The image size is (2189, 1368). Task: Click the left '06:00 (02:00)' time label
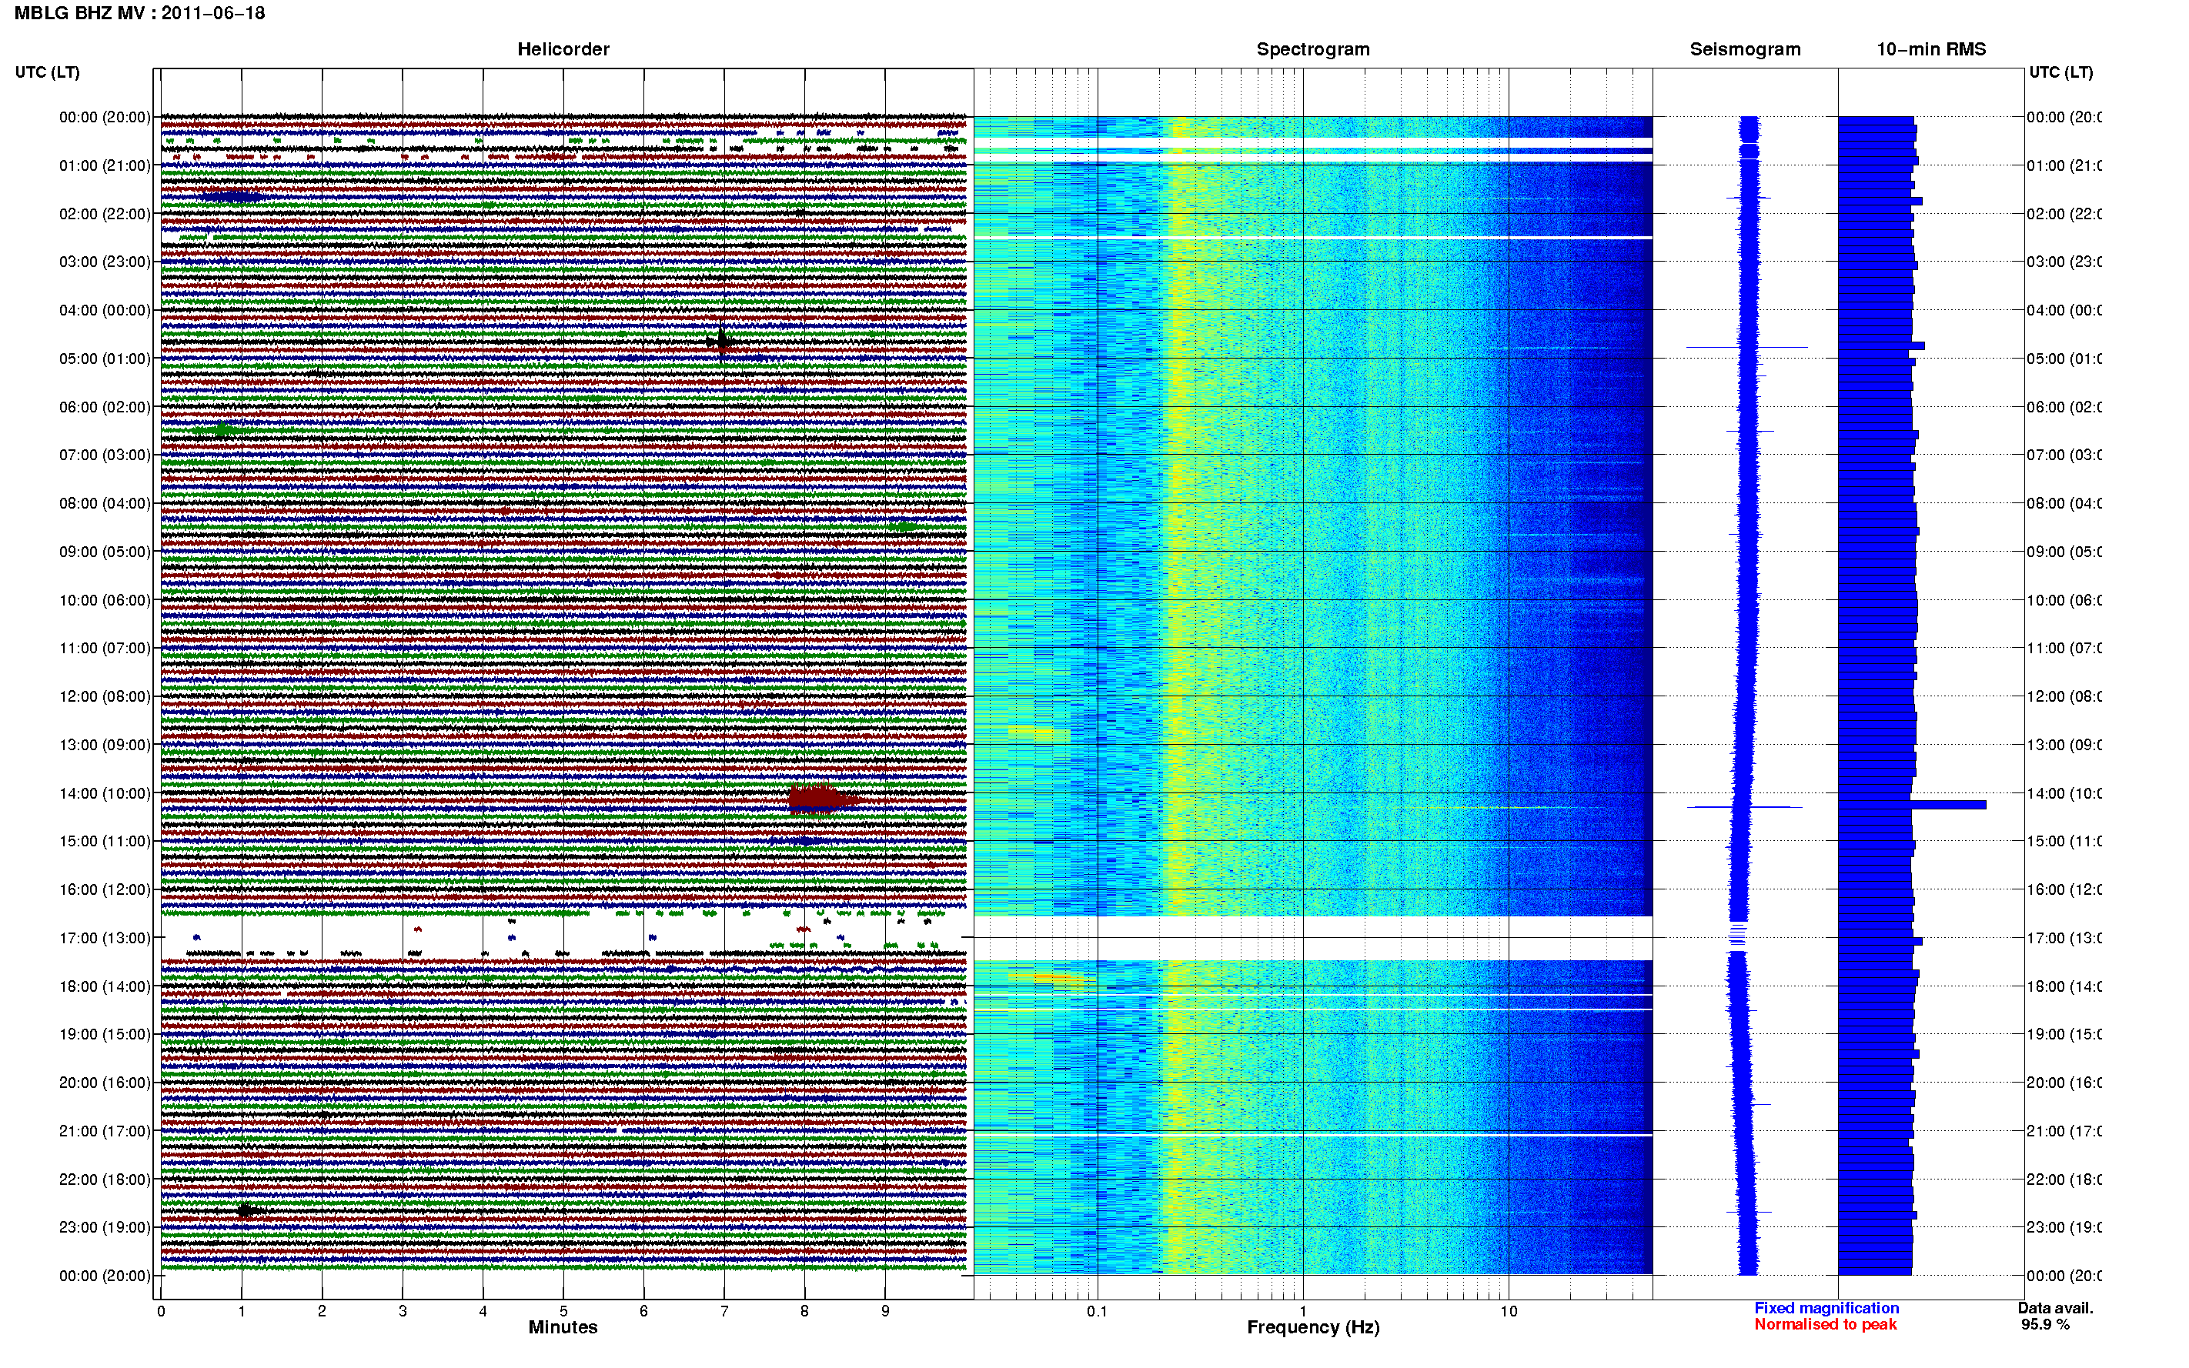click(105, 407)
